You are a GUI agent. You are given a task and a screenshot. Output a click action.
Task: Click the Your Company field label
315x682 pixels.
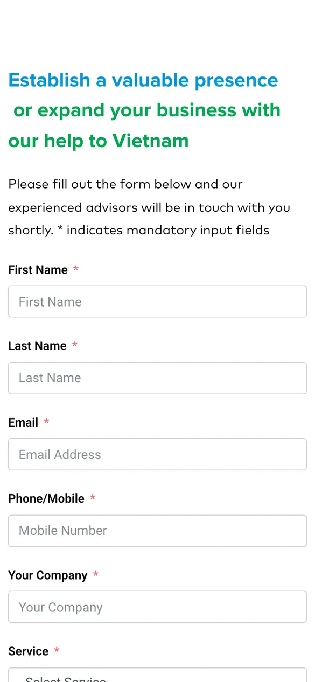tap(48, 575)
